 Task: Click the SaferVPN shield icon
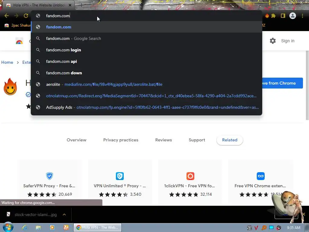pyautogui.click(x=49, y=176)
